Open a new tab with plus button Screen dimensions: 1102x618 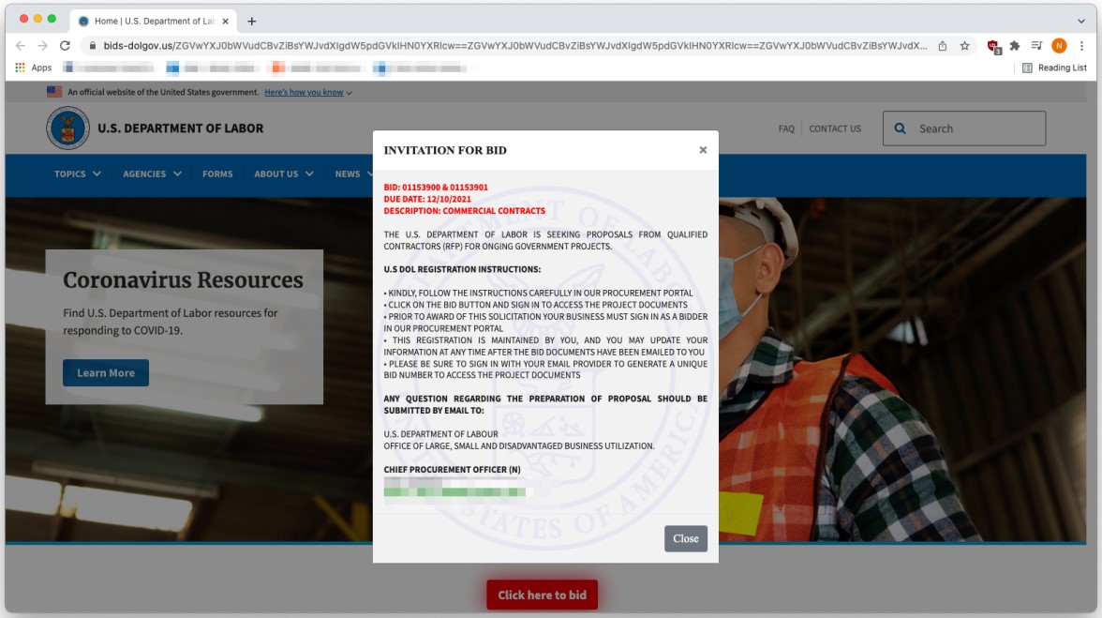pos(251,21)
